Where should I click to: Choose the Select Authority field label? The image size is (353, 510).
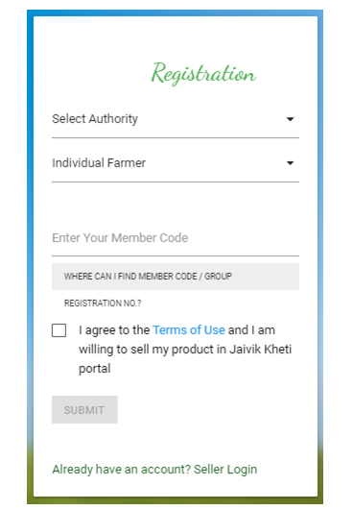point(95,119)
